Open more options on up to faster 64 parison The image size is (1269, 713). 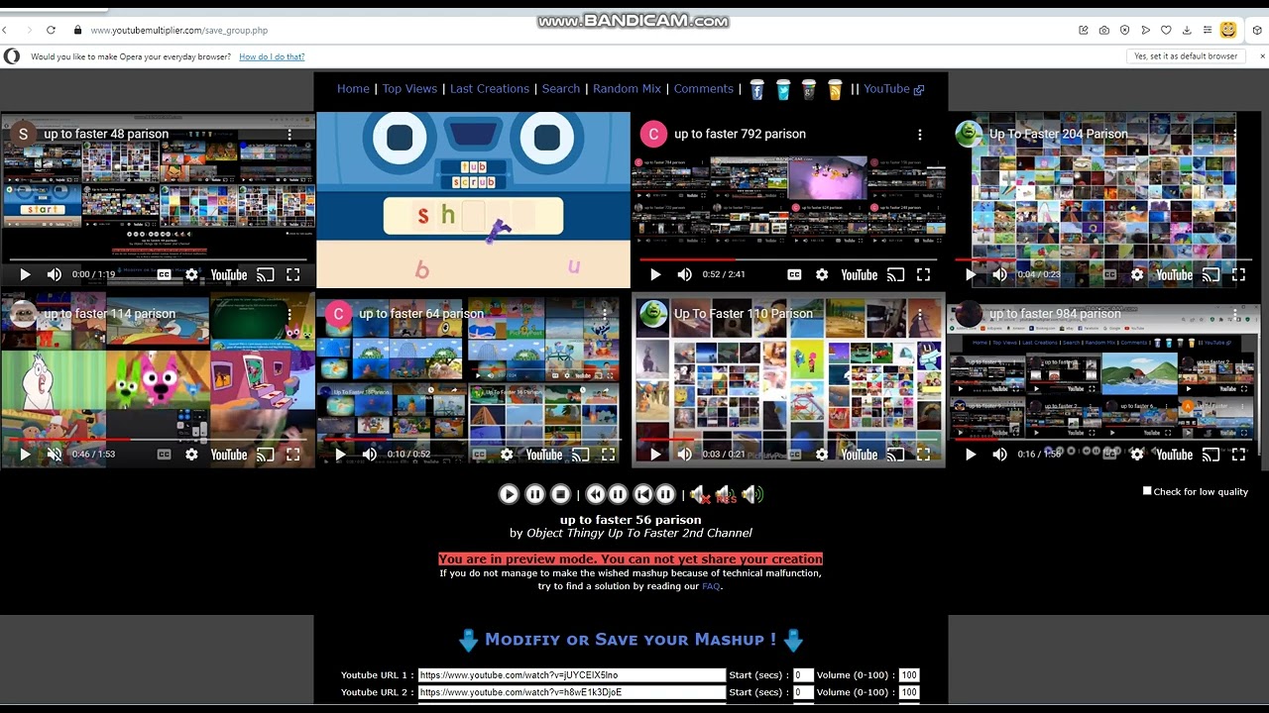605,314
